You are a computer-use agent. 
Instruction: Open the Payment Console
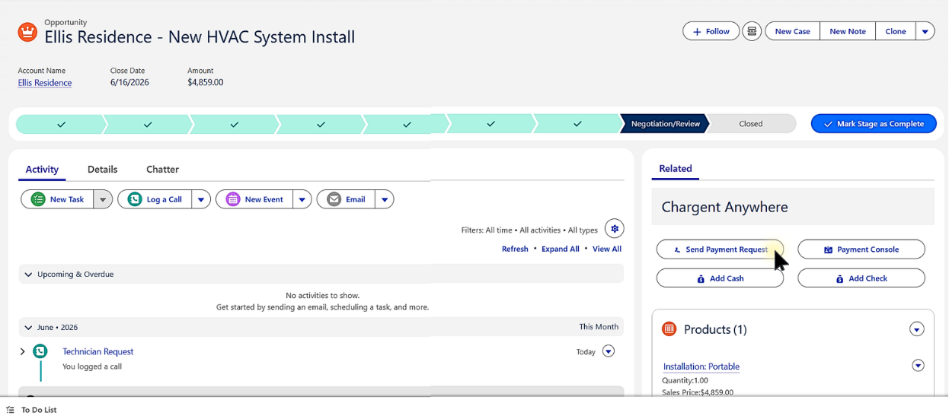(x=861, y=249)
